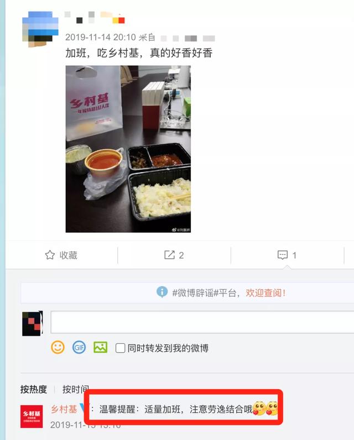
Task: Switch to the 按热度 sort tab
Action: [33, 389]
